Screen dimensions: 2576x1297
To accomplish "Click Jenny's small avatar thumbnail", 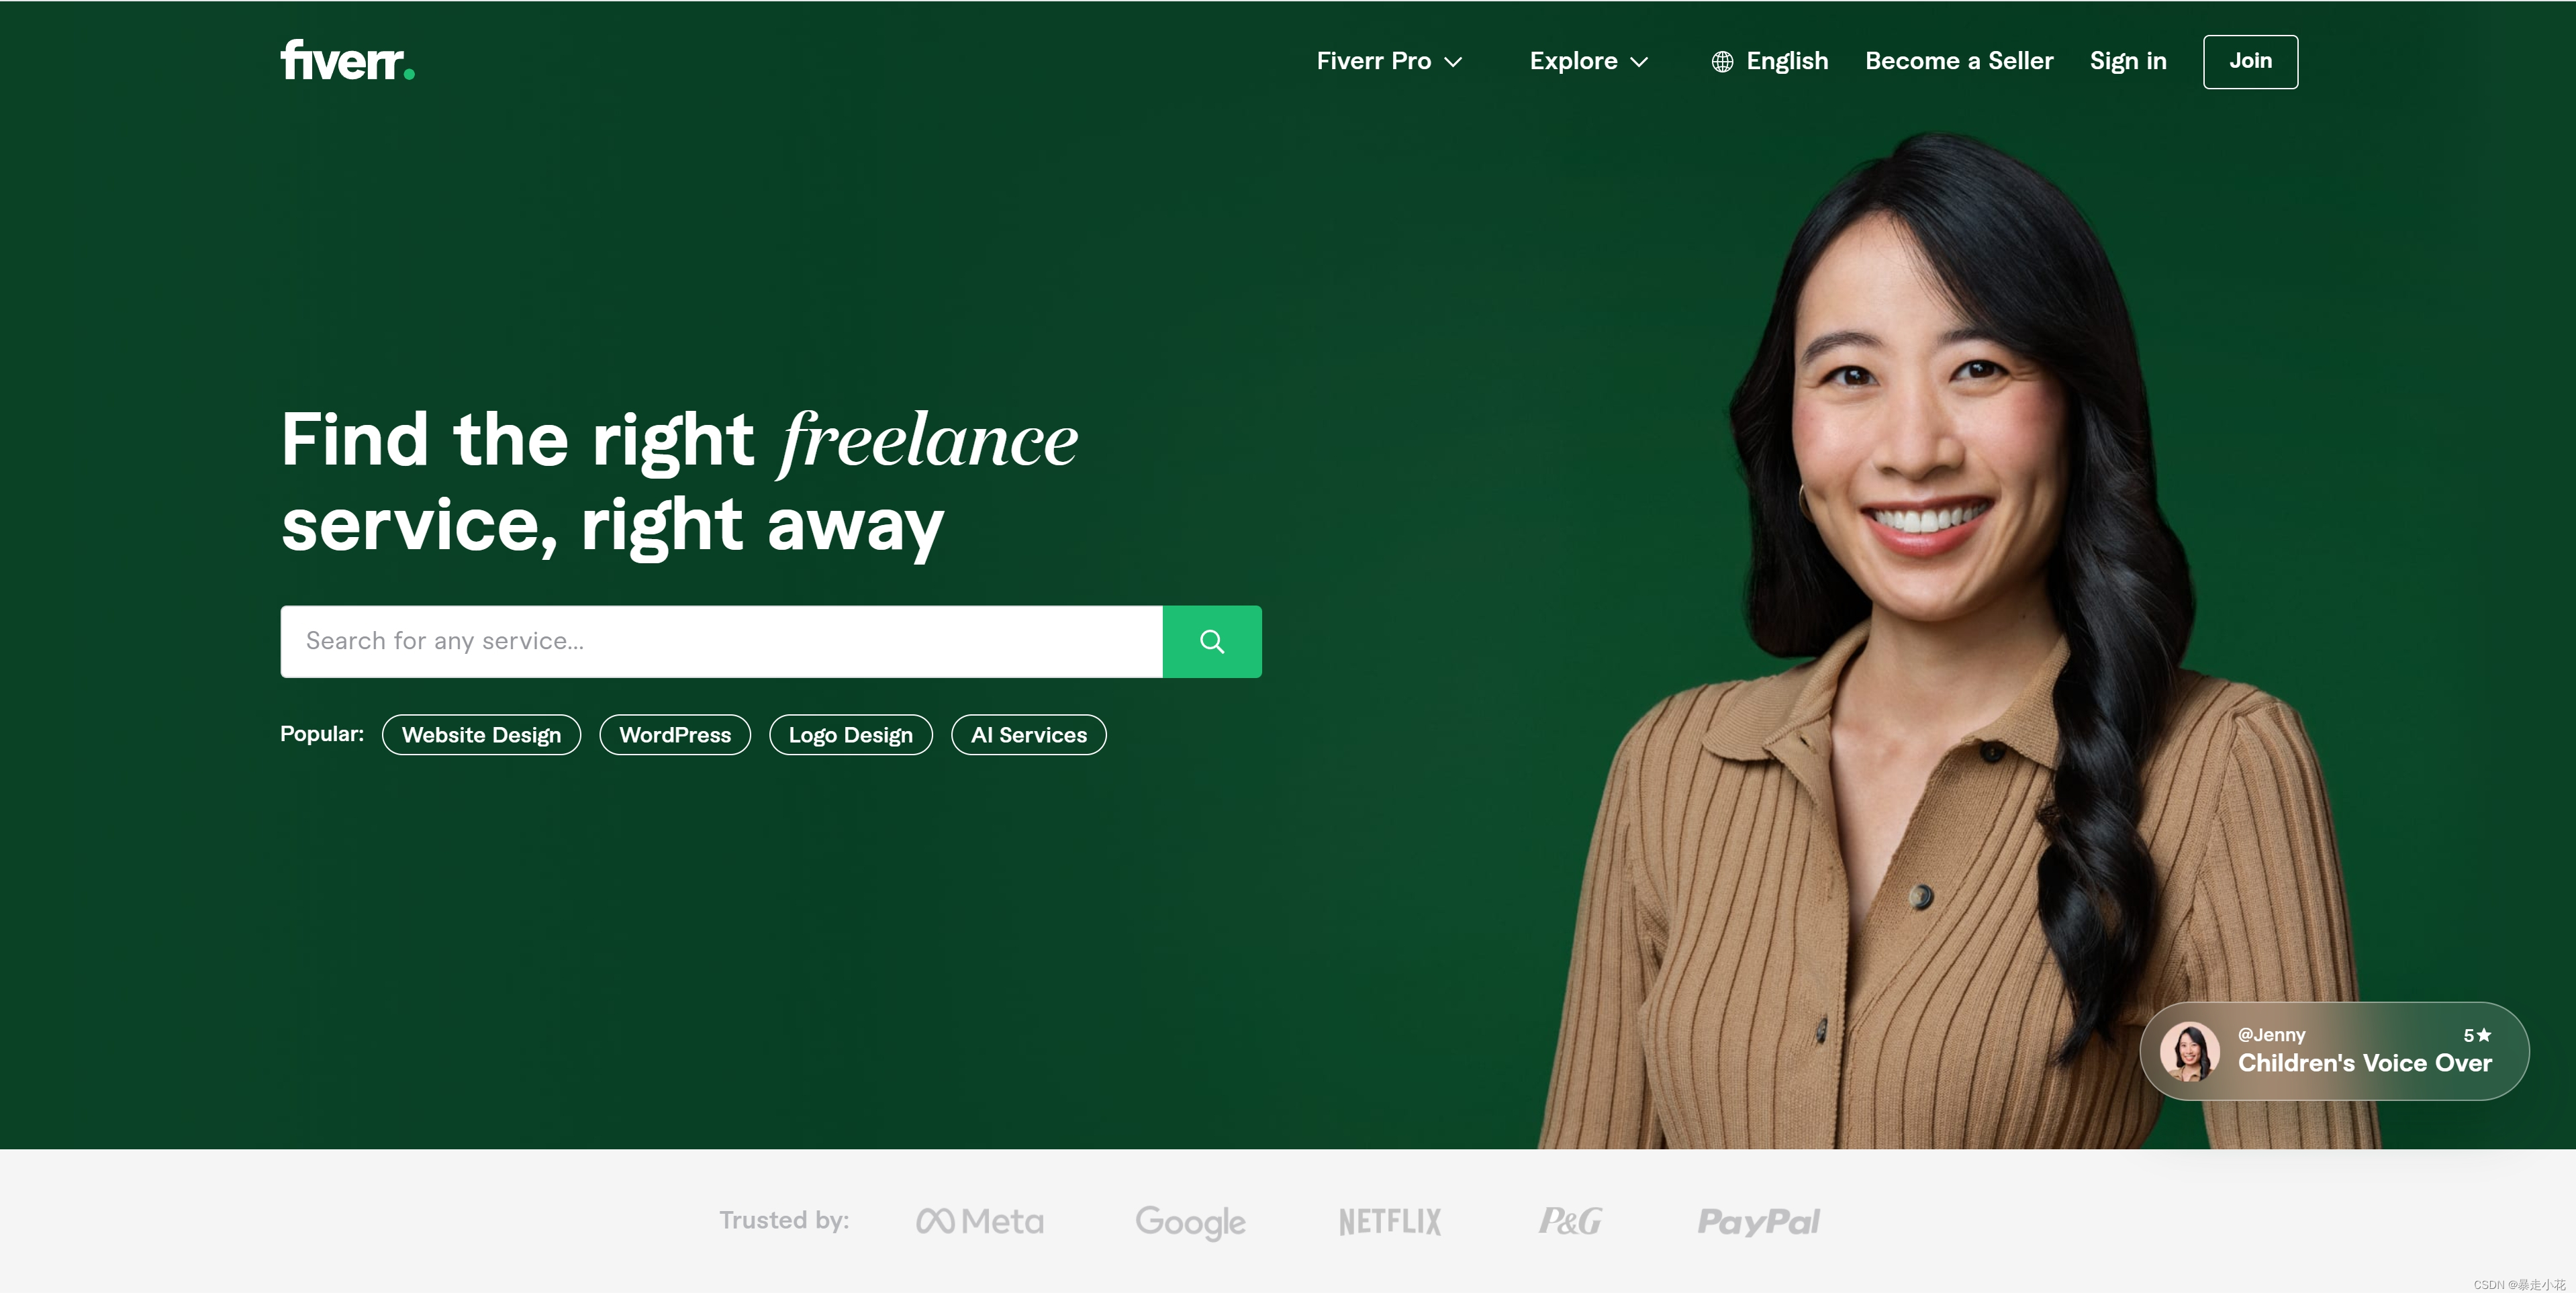I will coord(2188,1051).
